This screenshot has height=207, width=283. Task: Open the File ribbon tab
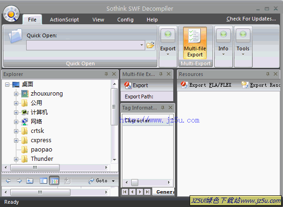(32, 20)
